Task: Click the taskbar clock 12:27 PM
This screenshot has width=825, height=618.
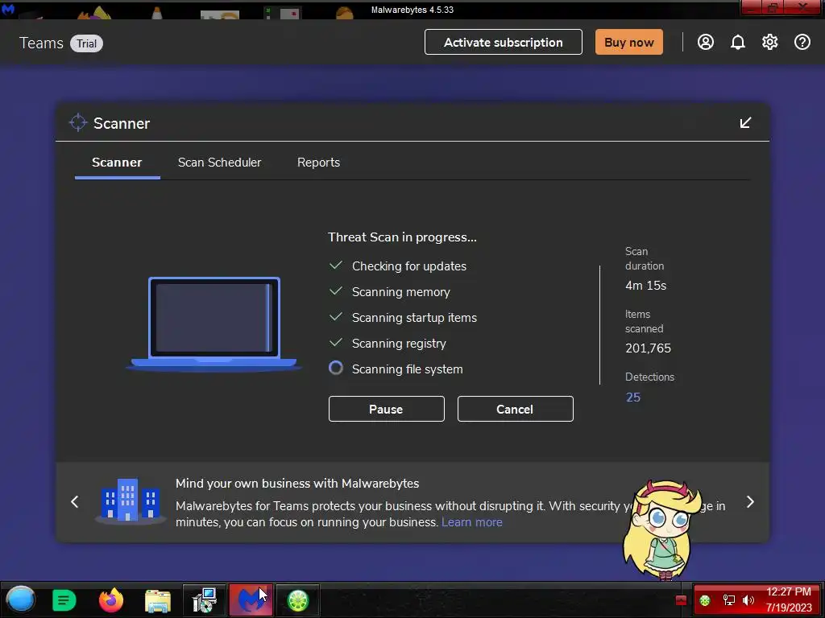Action: (788, 591)
